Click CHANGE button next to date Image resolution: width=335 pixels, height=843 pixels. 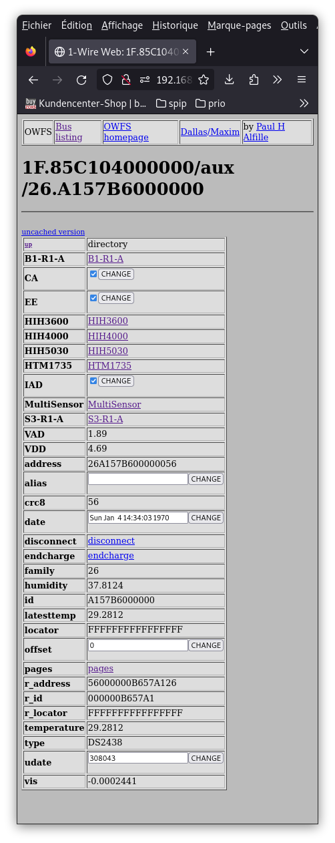point(206,518)
